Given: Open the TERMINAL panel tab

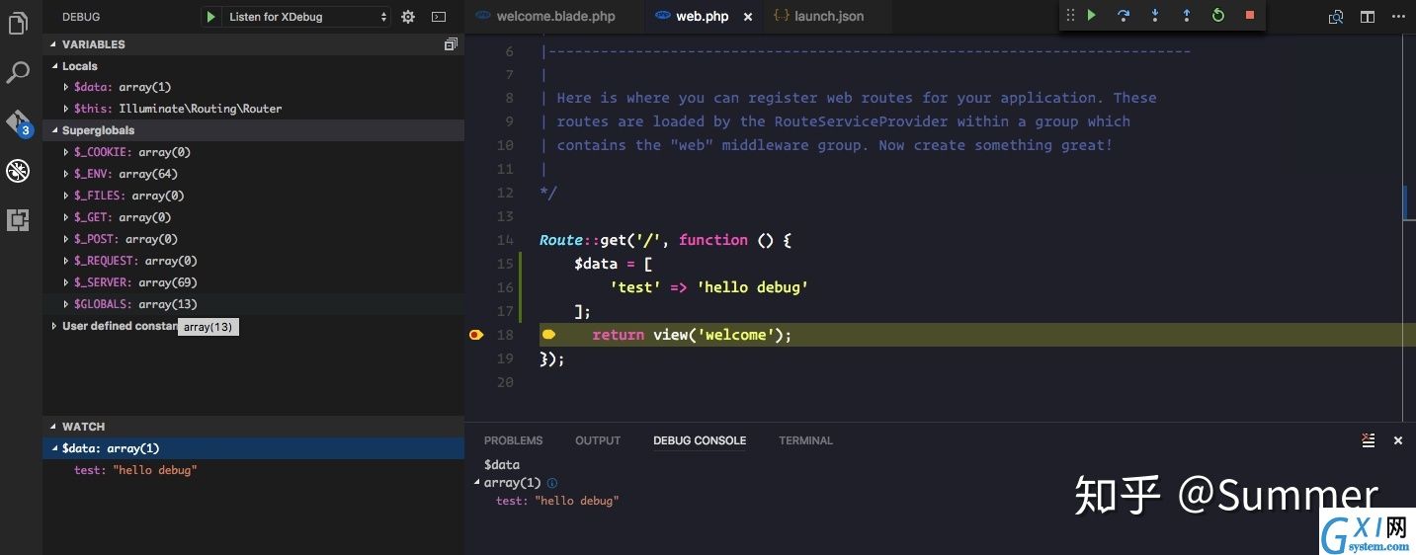Looking at the screenshot, I should point(805,440).
